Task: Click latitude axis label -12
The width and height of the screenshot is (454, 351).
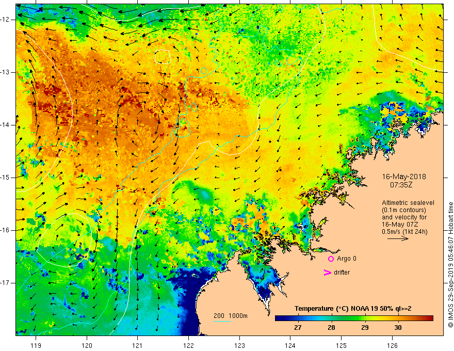Action: coord(6,20)
